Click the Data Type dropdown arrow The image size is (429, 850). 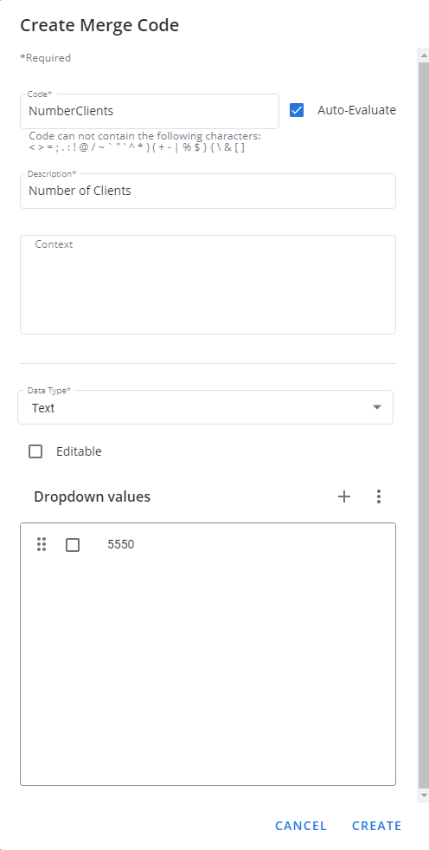(377, 407)
